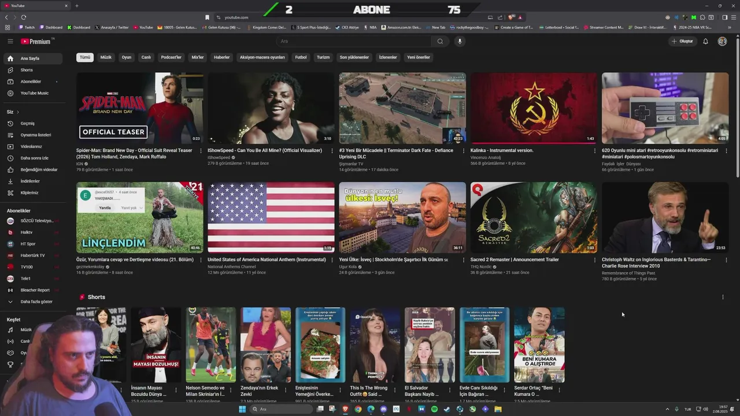Select the Futbol filter chip
This screenshot has height=416, width=740.
tap(301, 57)
